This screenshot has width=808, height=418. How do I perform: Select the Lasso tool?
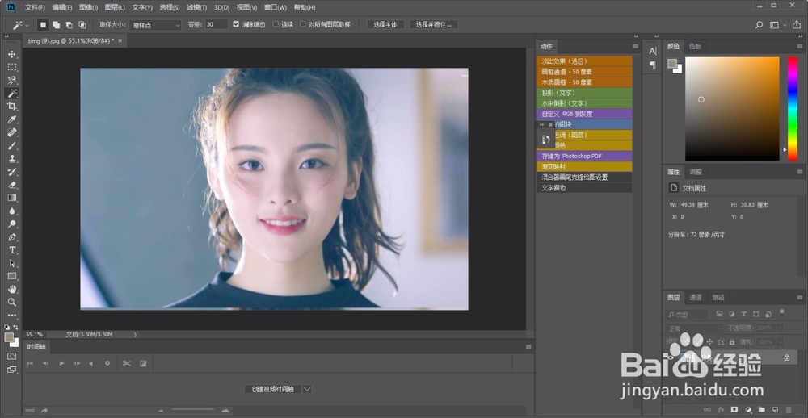12,81
